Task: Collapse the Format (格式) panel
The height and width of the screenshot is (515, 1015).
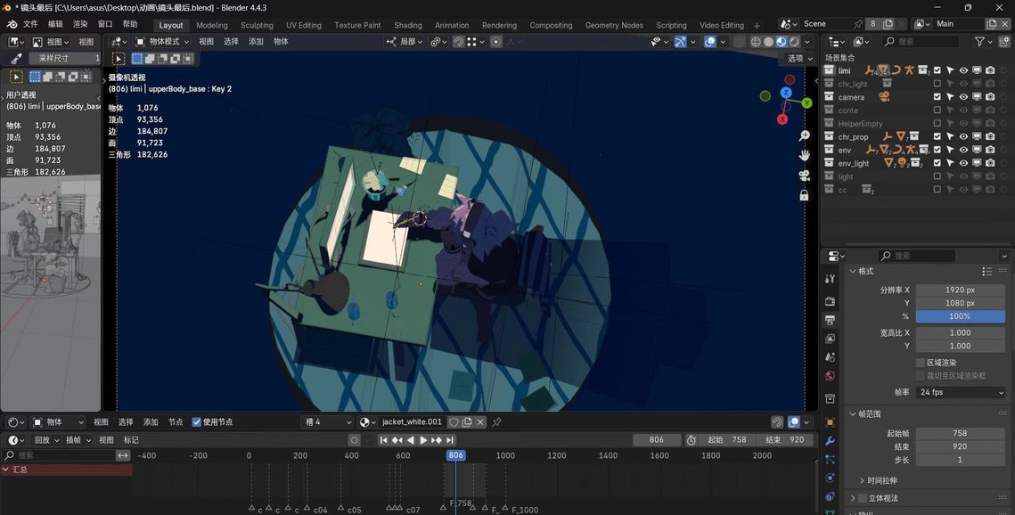Action: pyautogui.click(x=865, y=271)
